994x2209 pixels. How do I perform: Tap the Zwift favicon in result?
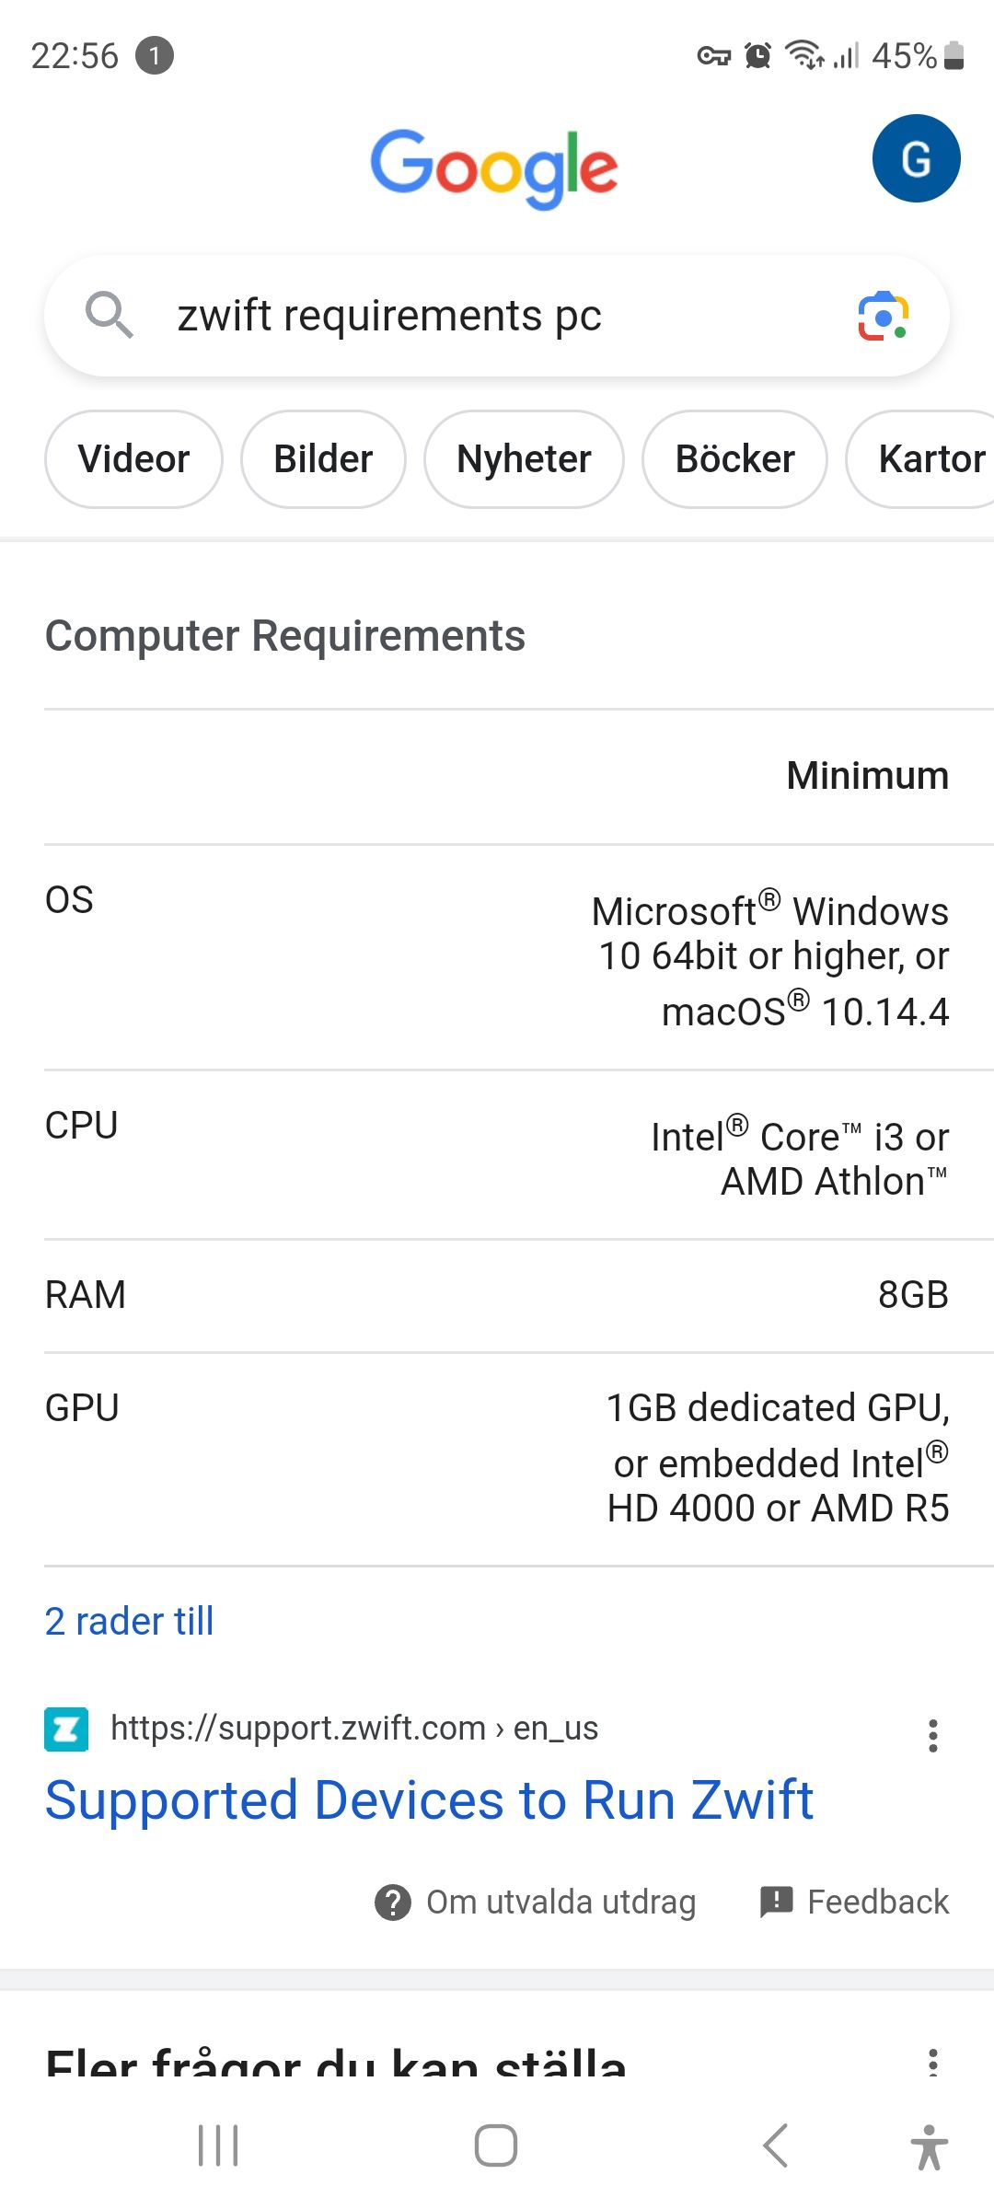tap(66, 1729)
